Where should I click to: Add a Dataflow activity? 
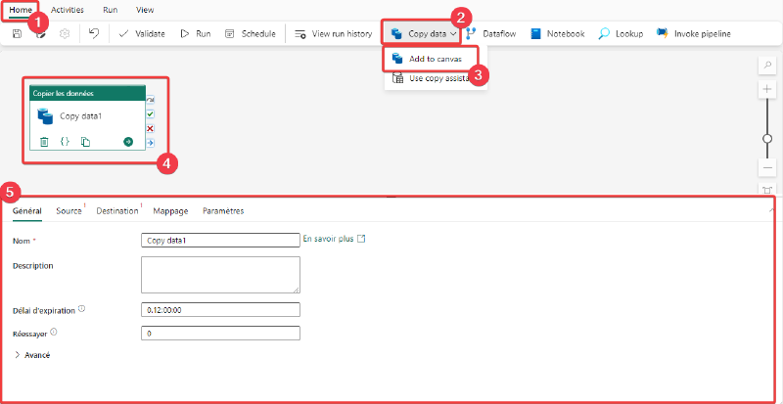coord(491,34)
